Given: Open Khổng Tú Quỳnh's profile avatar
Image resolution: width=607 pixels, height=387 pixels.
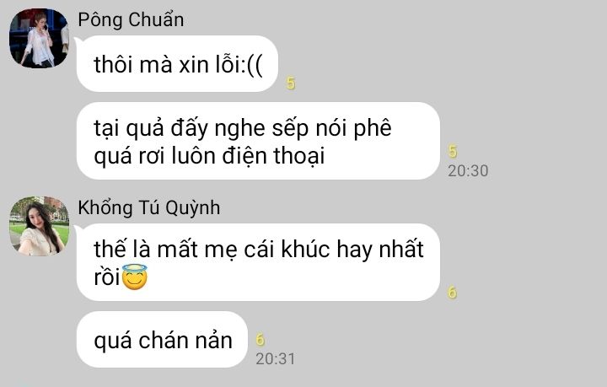Looking at the screenshot, I should (x=39, y=226).
